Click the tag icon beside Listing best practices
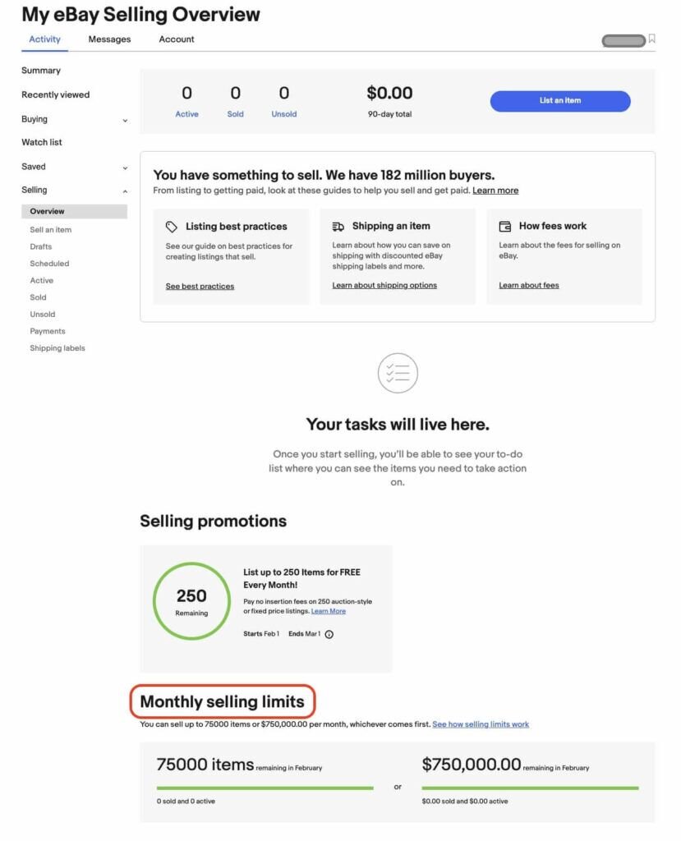The width and height of the screenshot is (681, 841). click(x=170, y=226)
